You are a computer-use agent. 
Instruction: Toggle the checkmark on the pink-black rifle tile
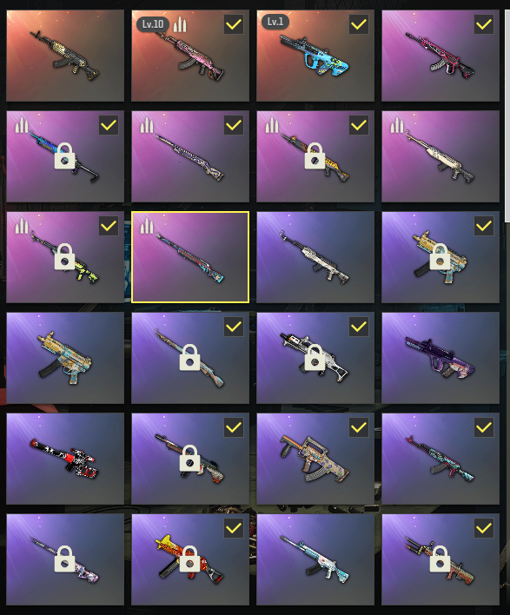click(484, 24)
